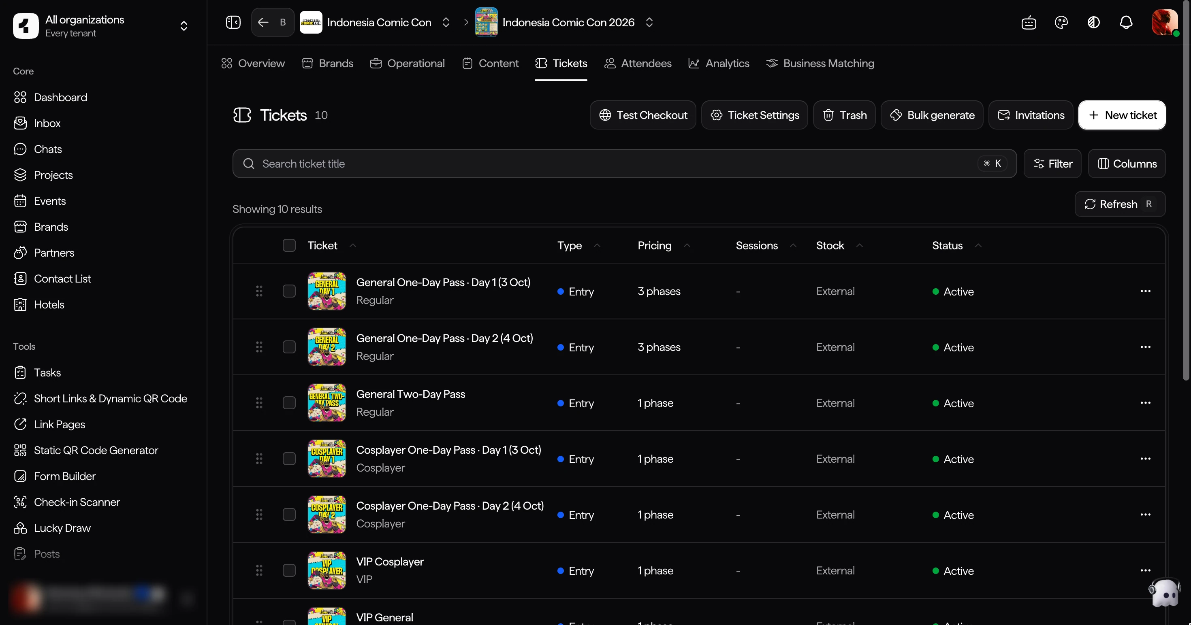This screenshot has height=625, width=1191.
Task: Select the VIP Cosplayer checkbox
Action: [289, 570]
